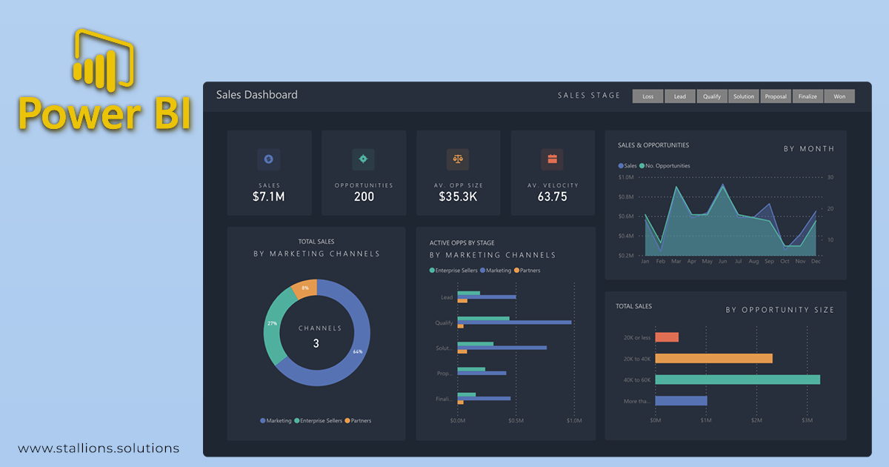The height and width of the screenshot is (467, 889).
Task: Click the 'Jun' month label on the axis
Action: tap(722, 262)
